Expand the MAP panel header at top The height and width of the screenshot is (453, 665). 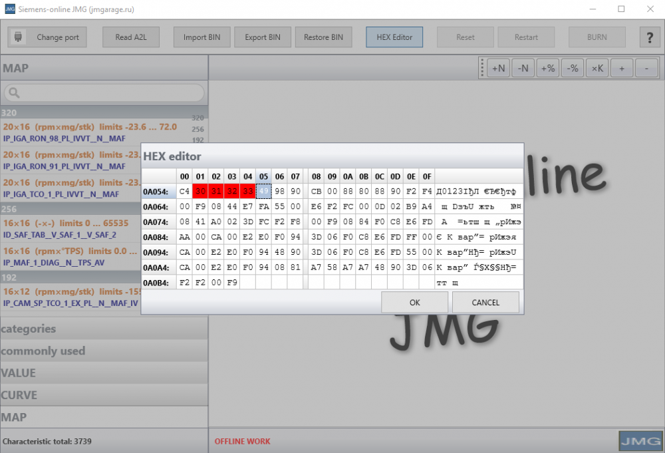pyautogui.click(x=104, y=69)
